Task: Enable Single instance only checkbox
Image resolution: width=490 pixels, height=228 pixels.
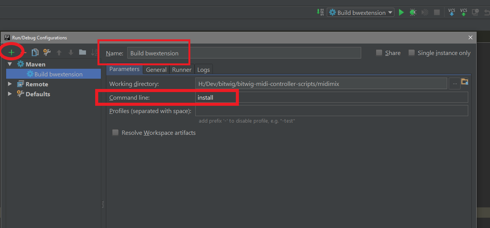Action: (412, 53)
